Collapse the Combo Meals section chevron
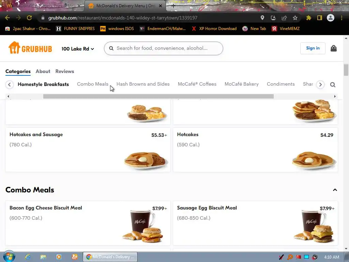Viewport: 349px width, 262px height. point(335,190)
